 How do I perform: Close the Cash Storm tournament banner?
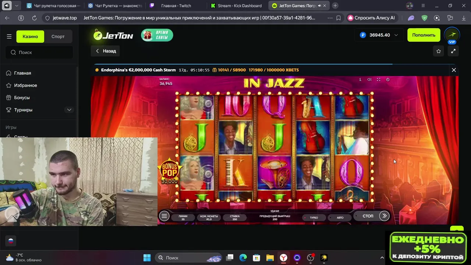tap(454, 70)
